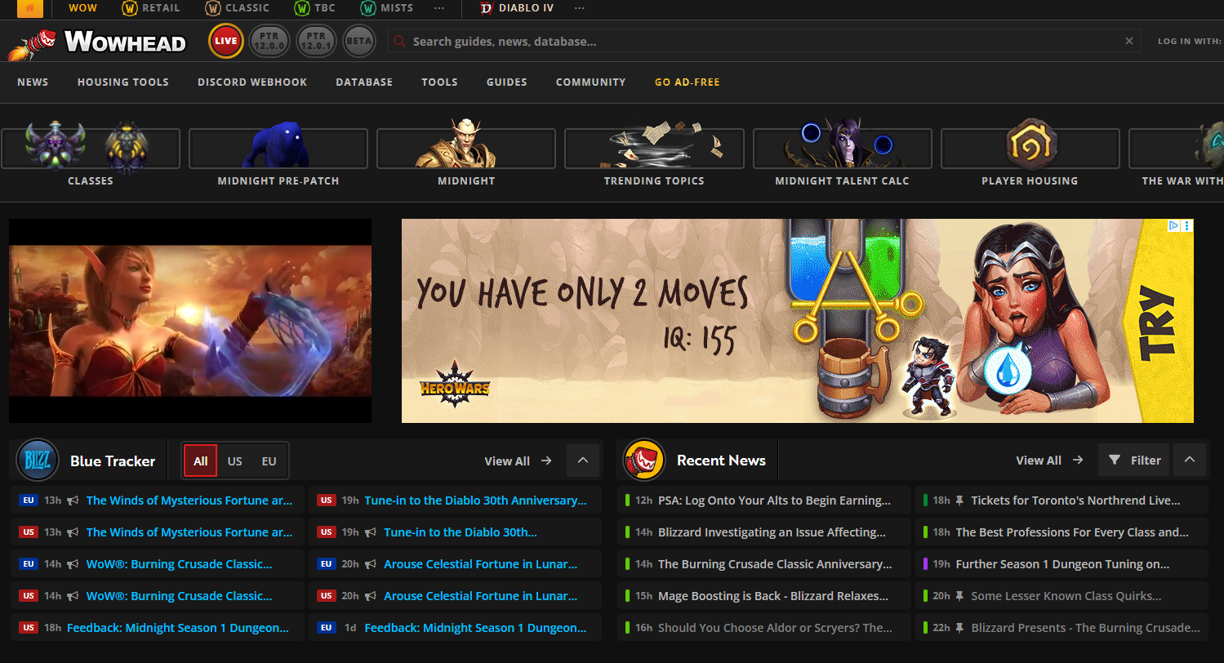Open the News menu
This screenshot has width=1224, height=663.
click(x=33, y=82)
